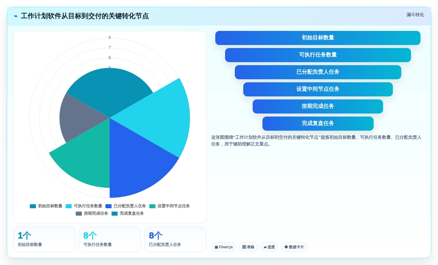Select the 按期完成任务 funnel bar
This screenshot has width=438, height=265.
(318, 106)
